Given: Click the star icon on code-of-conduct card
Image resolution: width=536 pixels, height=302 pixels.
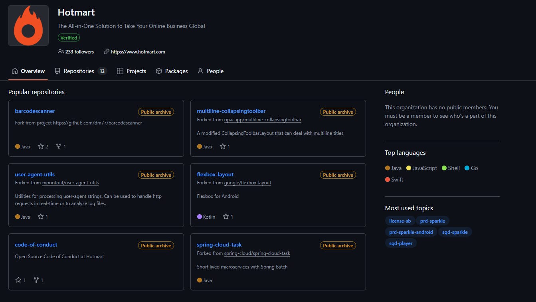Looking at the screenshot, I should pos(18,280).
